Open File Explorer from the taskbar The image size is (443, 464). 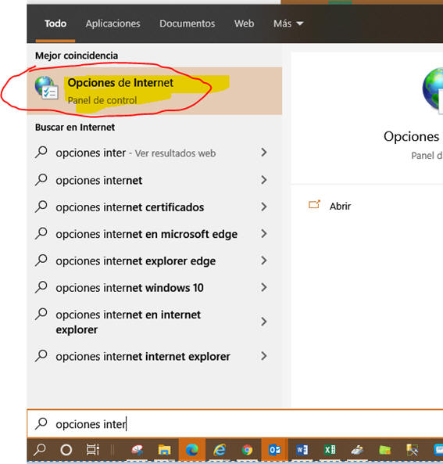(164, 450)
